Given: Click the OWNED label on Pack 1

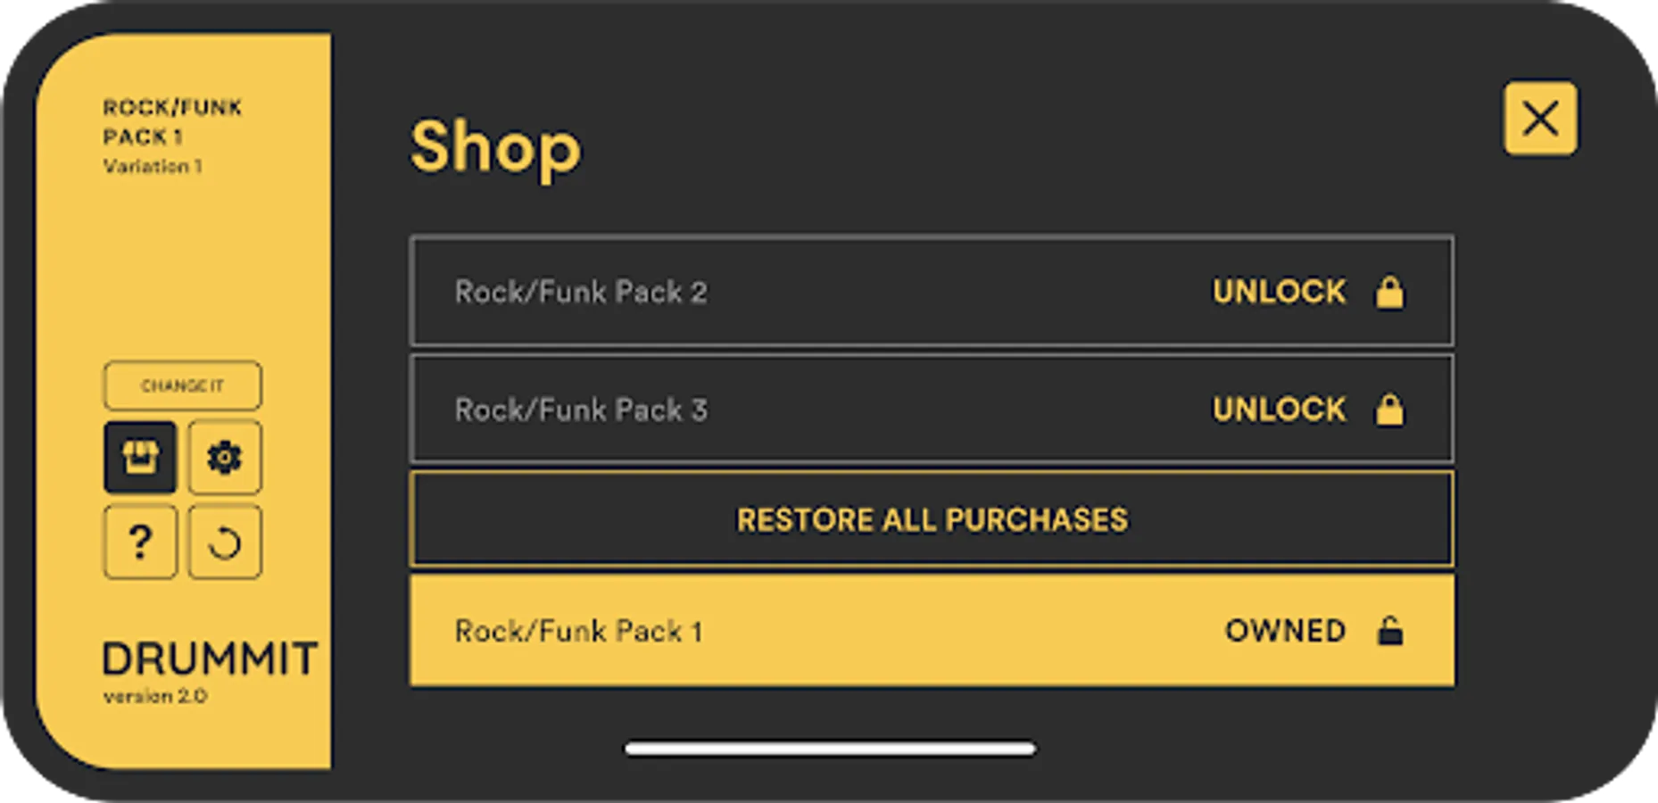Looking at the screenshot, I should (1284, 631).
